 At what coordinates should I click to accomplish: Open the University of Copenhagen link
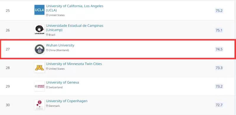pyautogui.click(x=67, y=101)
